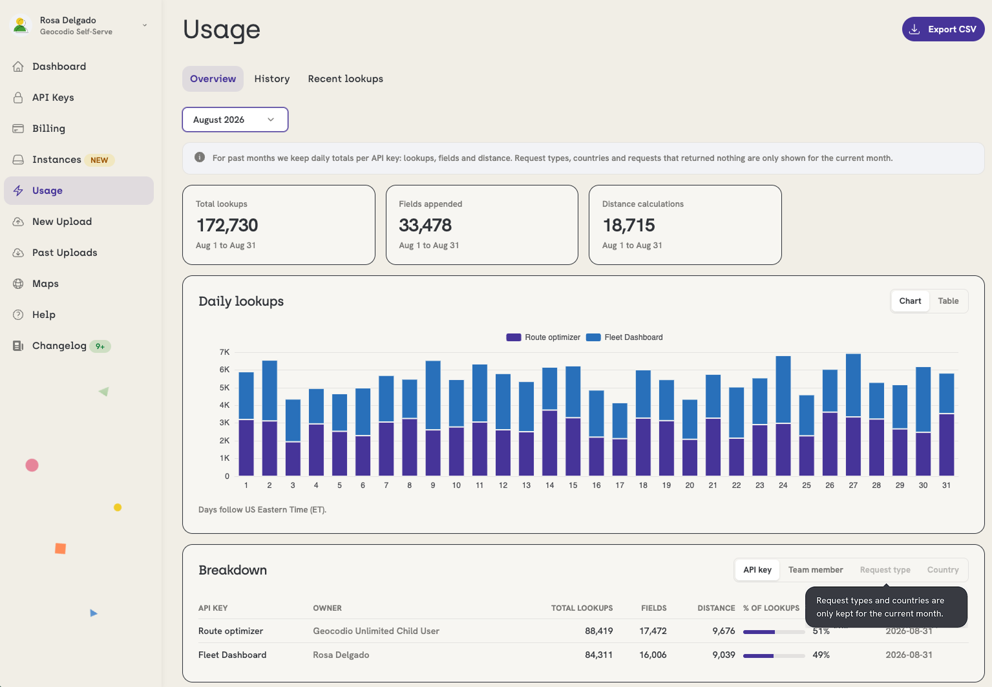Toggle the Route optimizer legend swatch
This screenshot has height=687, width=992.
click(x=514, y=337)
